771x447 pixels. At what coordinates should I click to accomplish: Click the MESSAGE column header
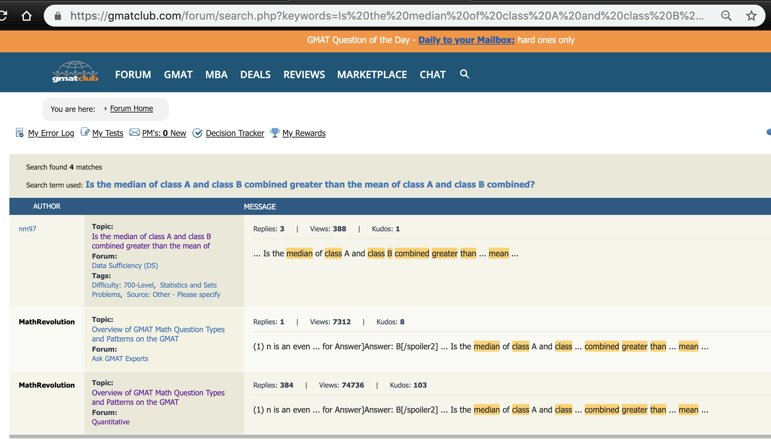(260, 207)
